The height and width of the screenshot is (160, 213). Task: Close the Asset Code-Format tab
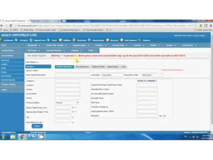pos(66,45)
